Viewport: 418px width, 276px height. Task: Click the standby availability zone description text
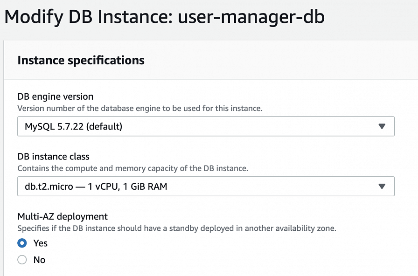[176, 228]
